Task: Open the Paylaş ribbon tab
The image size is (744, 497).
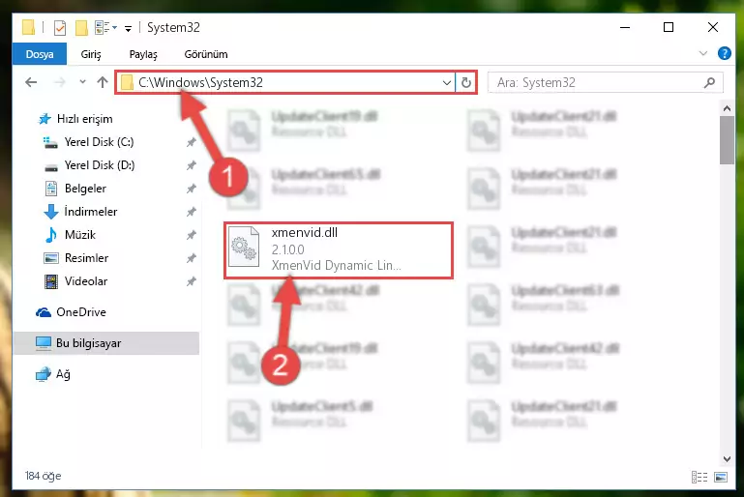Action: click(x=143, y=54)
